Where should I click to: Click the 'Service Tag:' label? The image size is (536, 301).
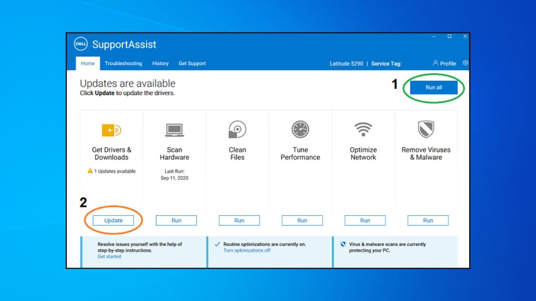click(386, 63)
